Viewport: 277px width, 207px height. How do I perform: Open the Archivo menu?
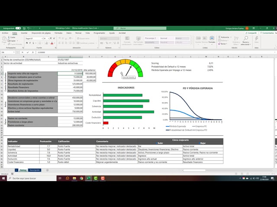coord(5,33)
